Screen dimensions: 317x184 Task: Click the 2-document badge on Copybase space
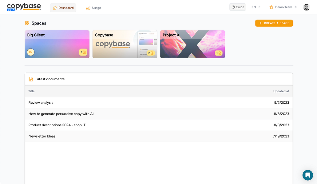pos(150,53)
